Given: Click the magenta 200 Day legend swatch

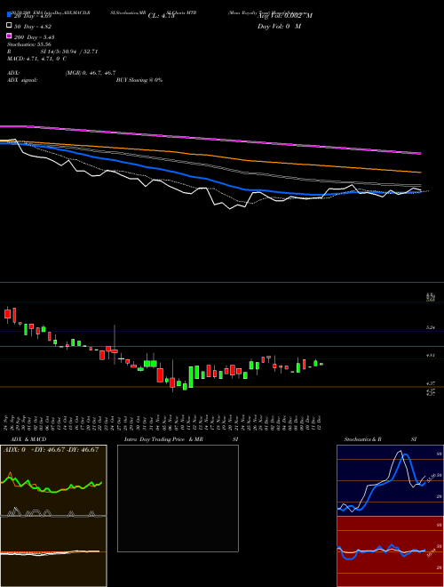Looking at the screenshot, I should pos(9,36).
